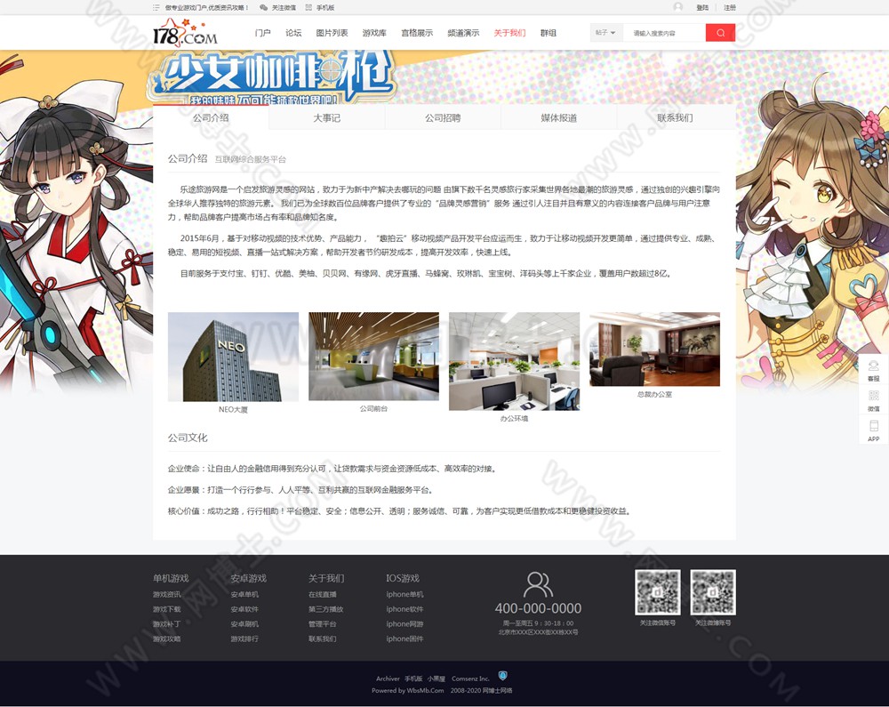Open the 公司前台 reception photo
889x707 pixels.
[373, 356]
